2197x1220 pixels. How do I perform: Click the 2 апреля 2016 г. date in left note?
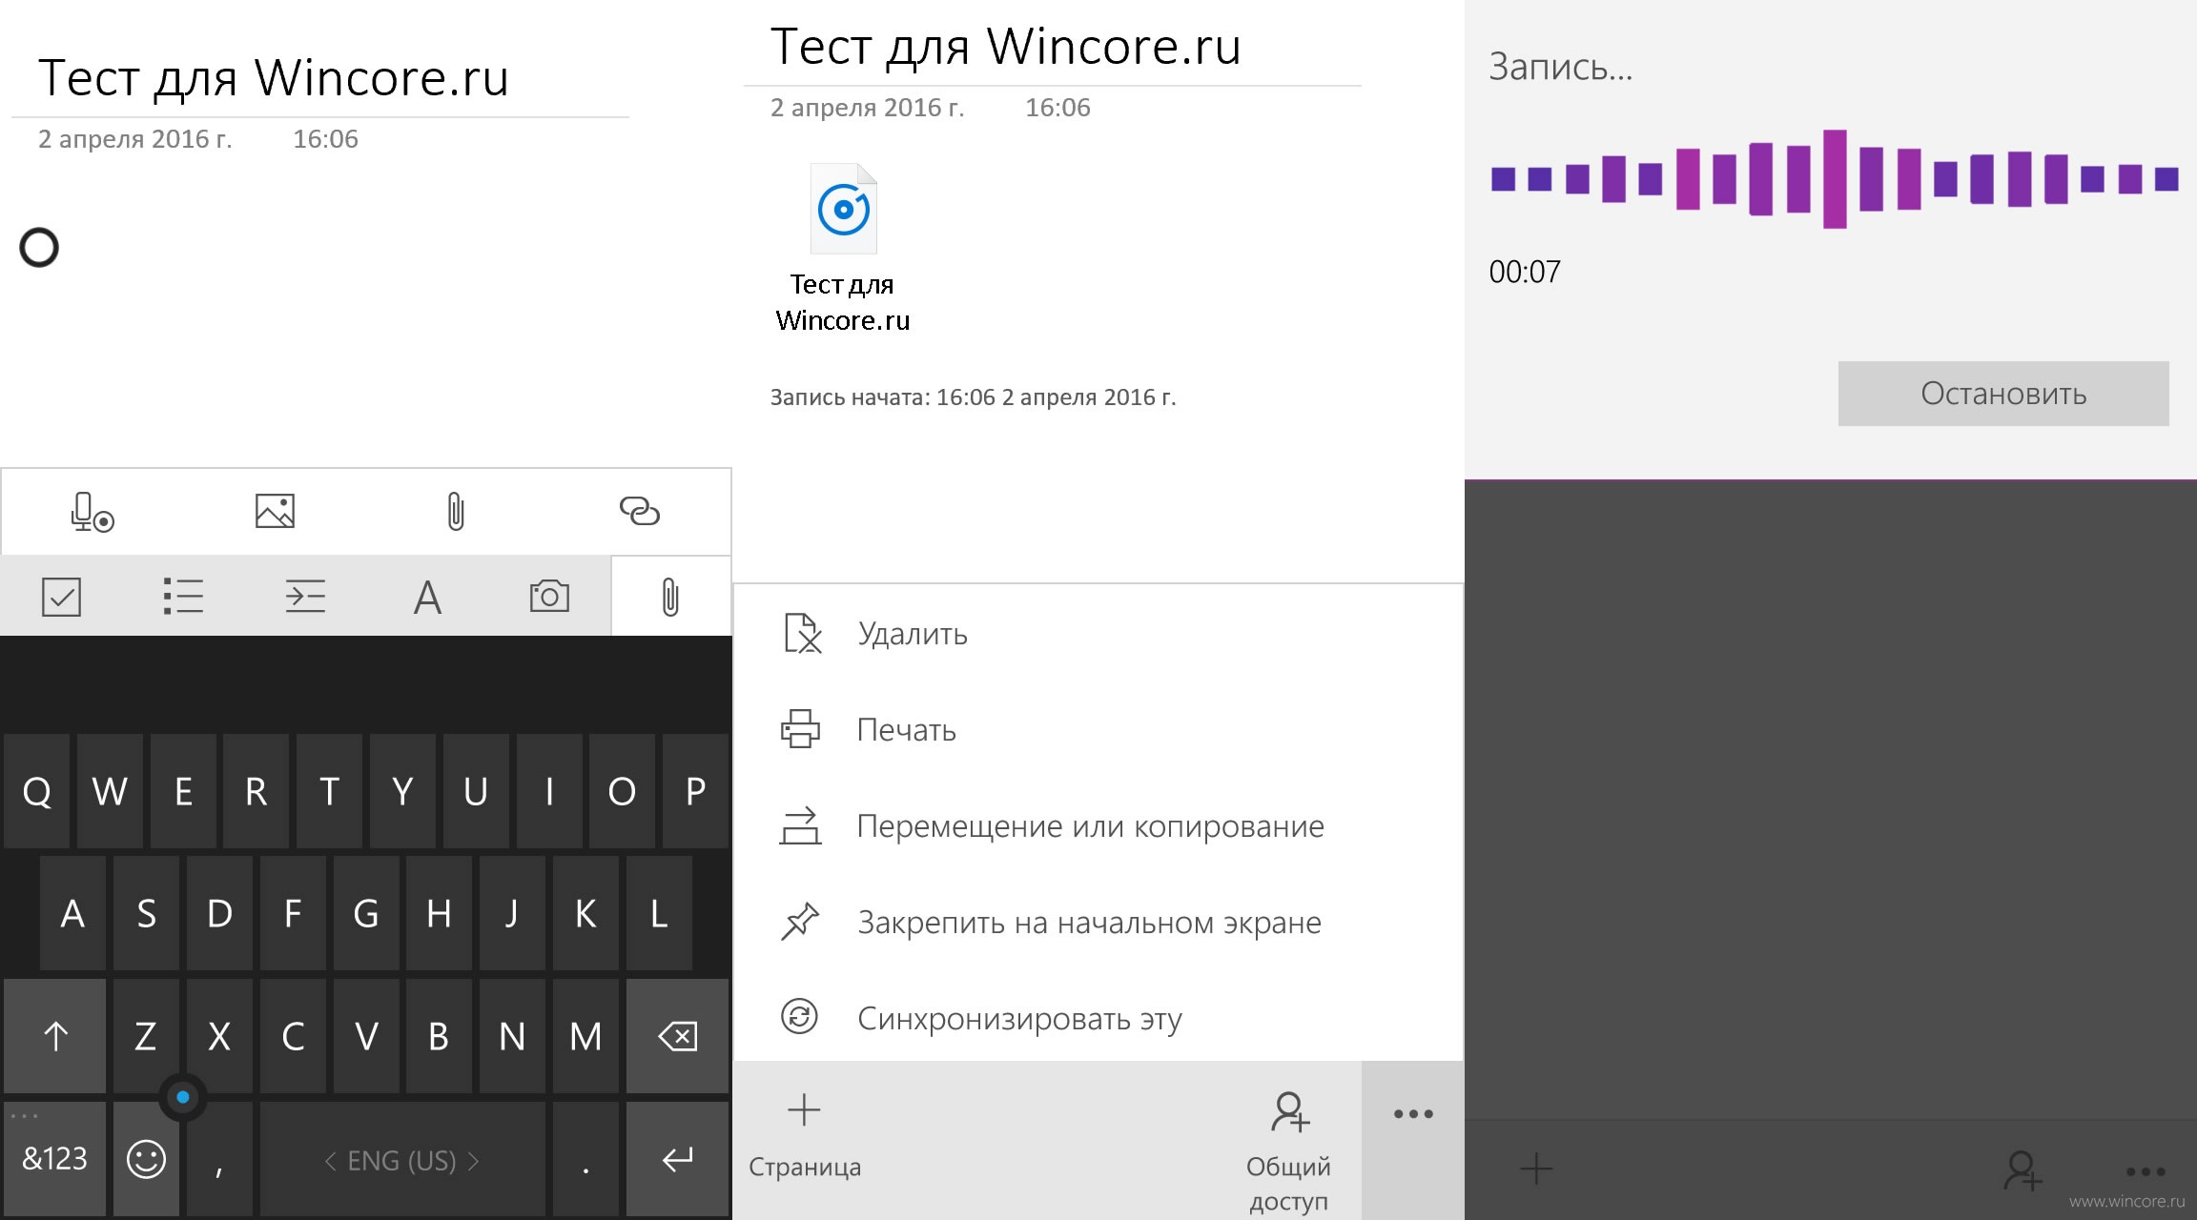pos(135,139)
